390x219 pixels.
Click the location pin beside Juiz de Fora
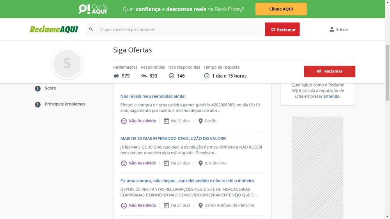[200, 163]
